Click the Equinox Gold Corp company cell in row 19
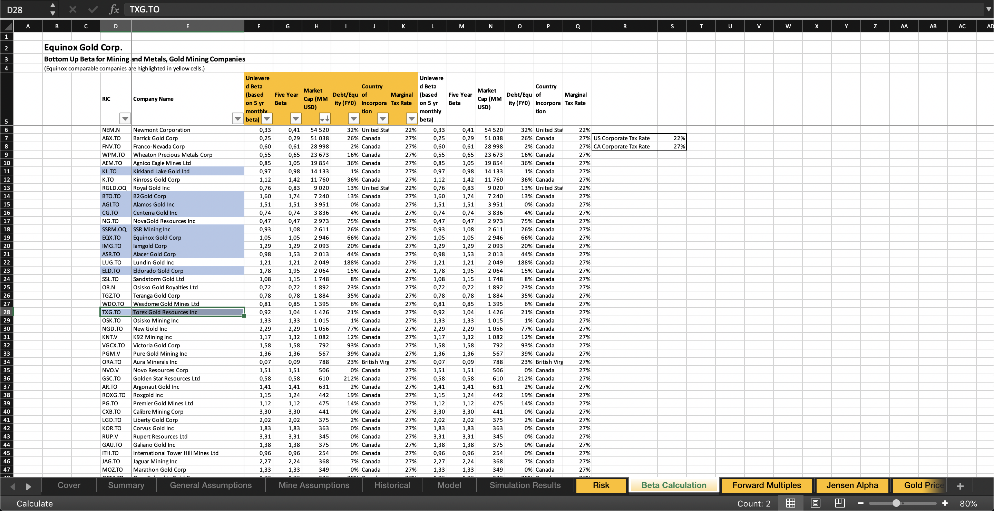The height and width of the screenshot is (511, 994). [187, 237]
